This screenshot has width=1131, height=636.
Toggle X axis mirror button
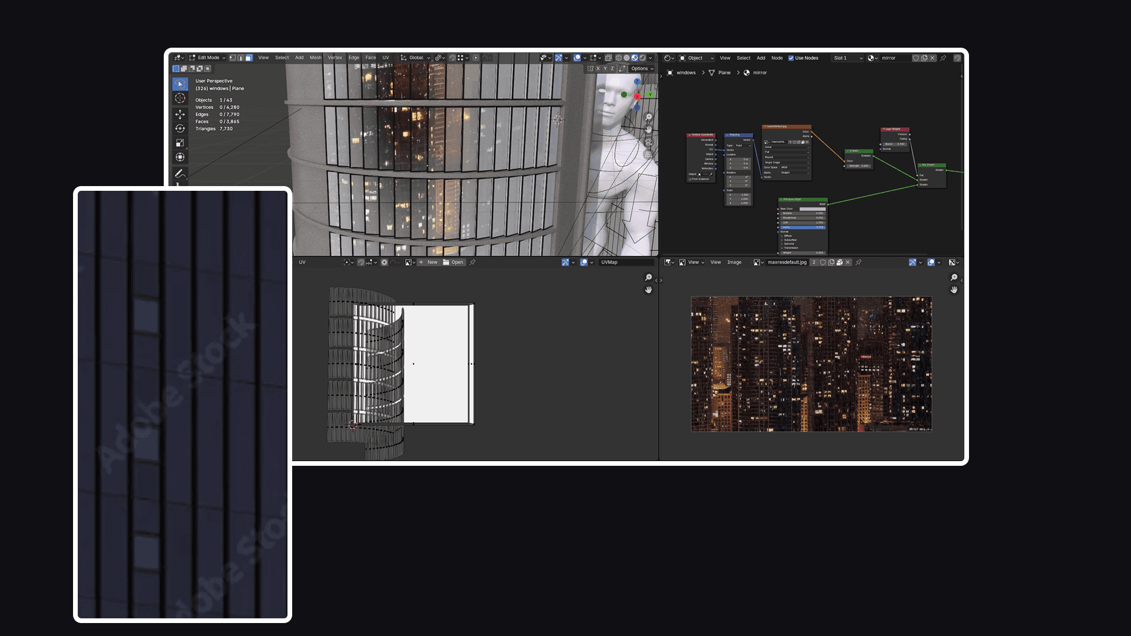click(598, 68)
